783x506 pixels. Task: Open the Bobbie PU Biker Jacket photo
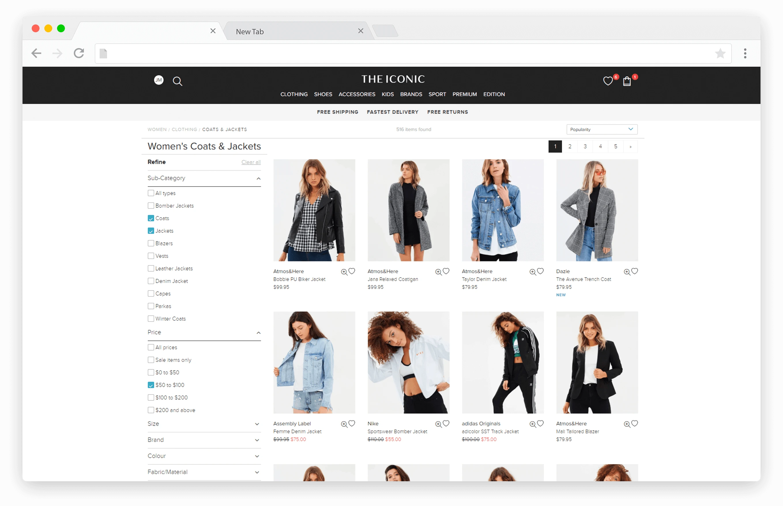pyautogui.click(x=314, y=210)
